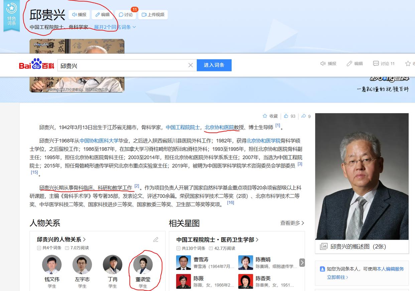This screenshot has width=415, height=291.
Task: Click reference [1] superscript
Action: pyautogui.click(x=278, y=125)
